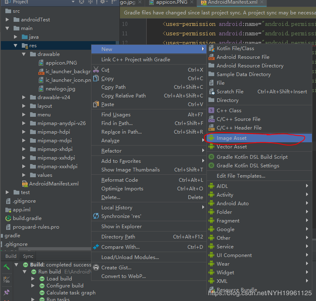The height and width of the screenshot is (301, 316).
Task: Click the scroll-from-source target icon
Action: [x=82, y=2]
